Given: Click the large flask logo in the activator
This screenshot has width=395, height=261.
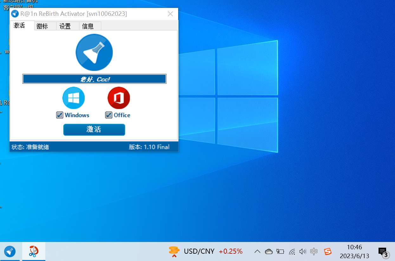Looking at the screenshot, I should point(94,52).
